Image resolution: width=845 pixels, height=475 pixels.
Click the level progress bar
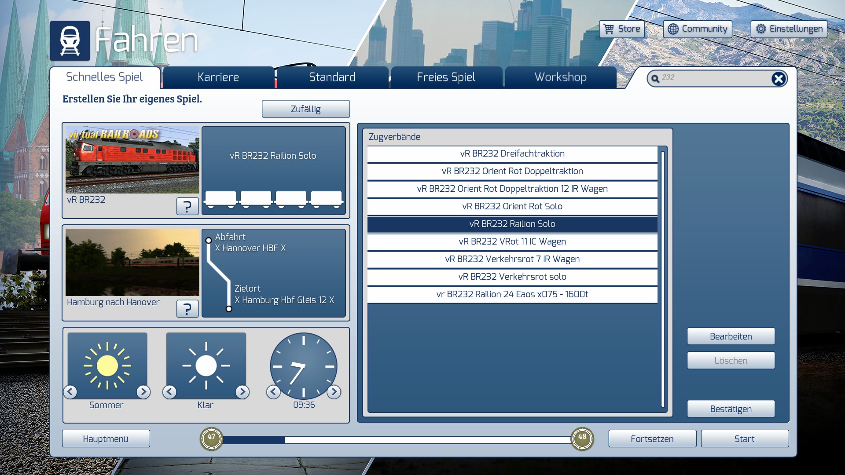tap(396, 439)
